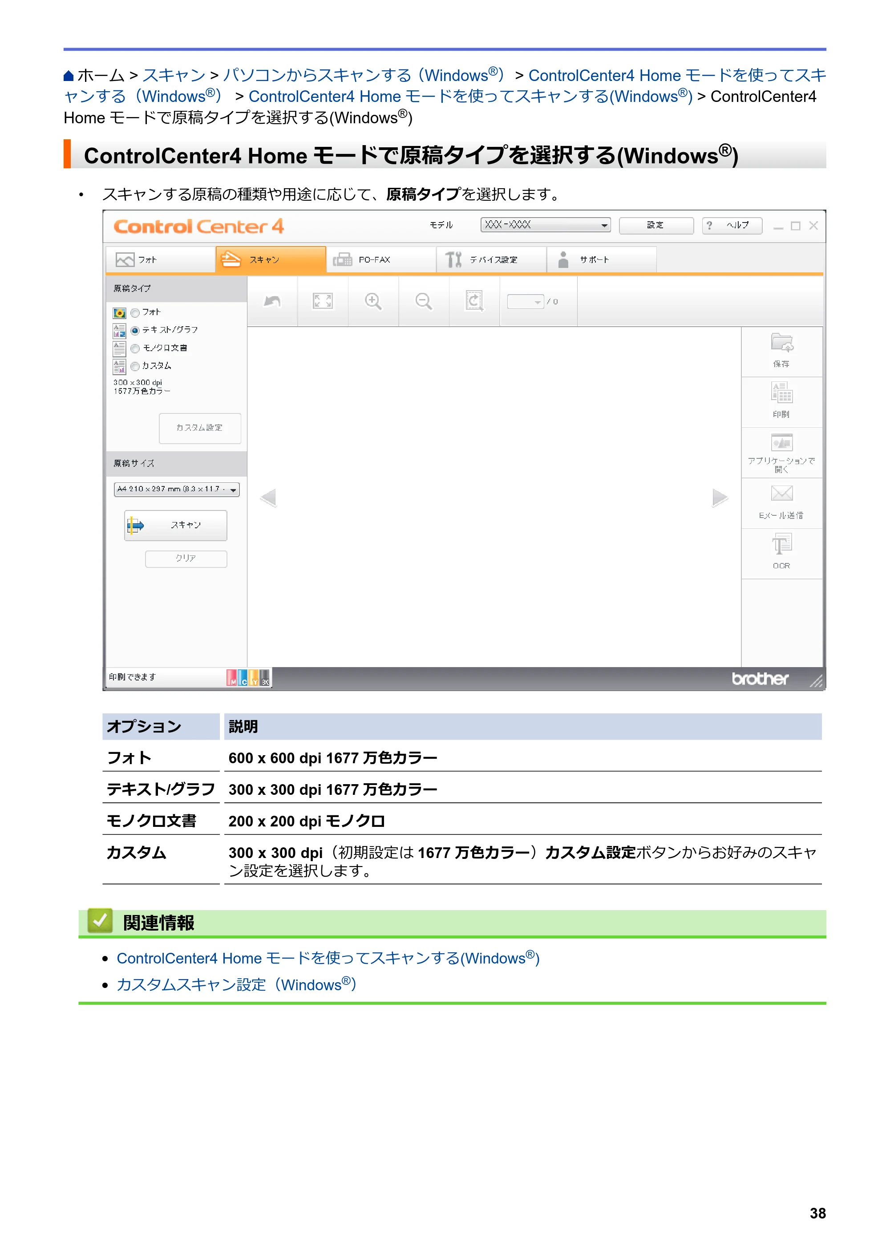Select the モノクロ文書 radio button

pos(135,349)
